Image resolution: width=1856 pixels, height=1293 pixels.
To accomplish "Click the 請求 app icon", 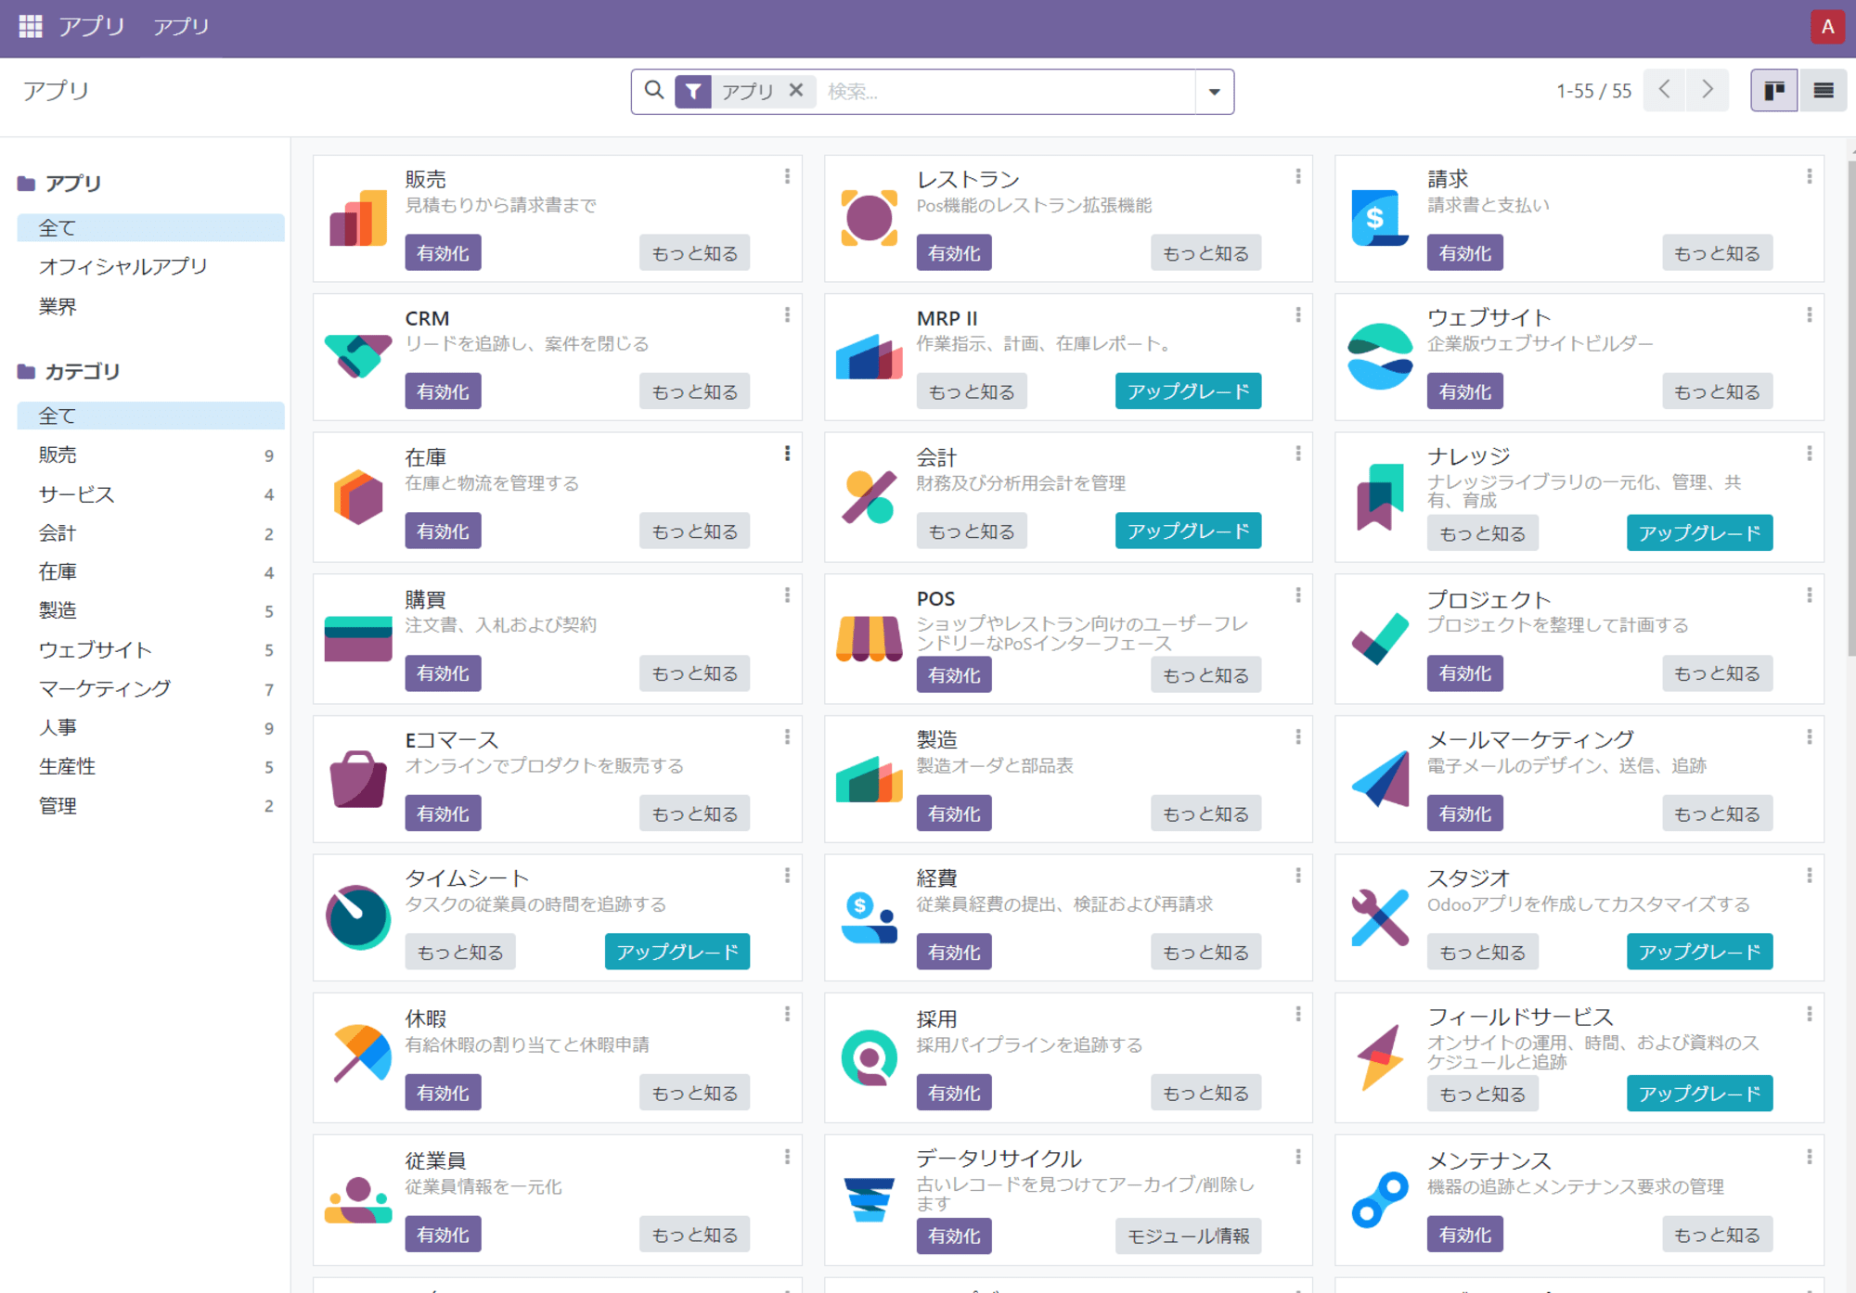I will (1380, 219).
